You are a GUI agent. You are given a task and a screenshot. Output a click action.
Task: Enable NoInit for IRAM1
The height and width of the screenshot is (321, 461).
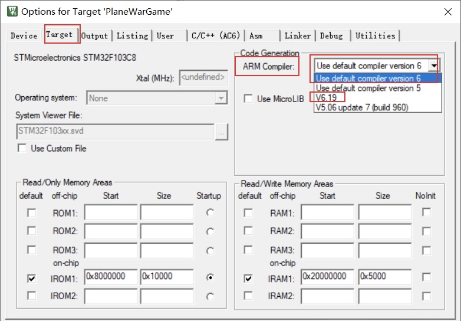click(x=427, y=277)
